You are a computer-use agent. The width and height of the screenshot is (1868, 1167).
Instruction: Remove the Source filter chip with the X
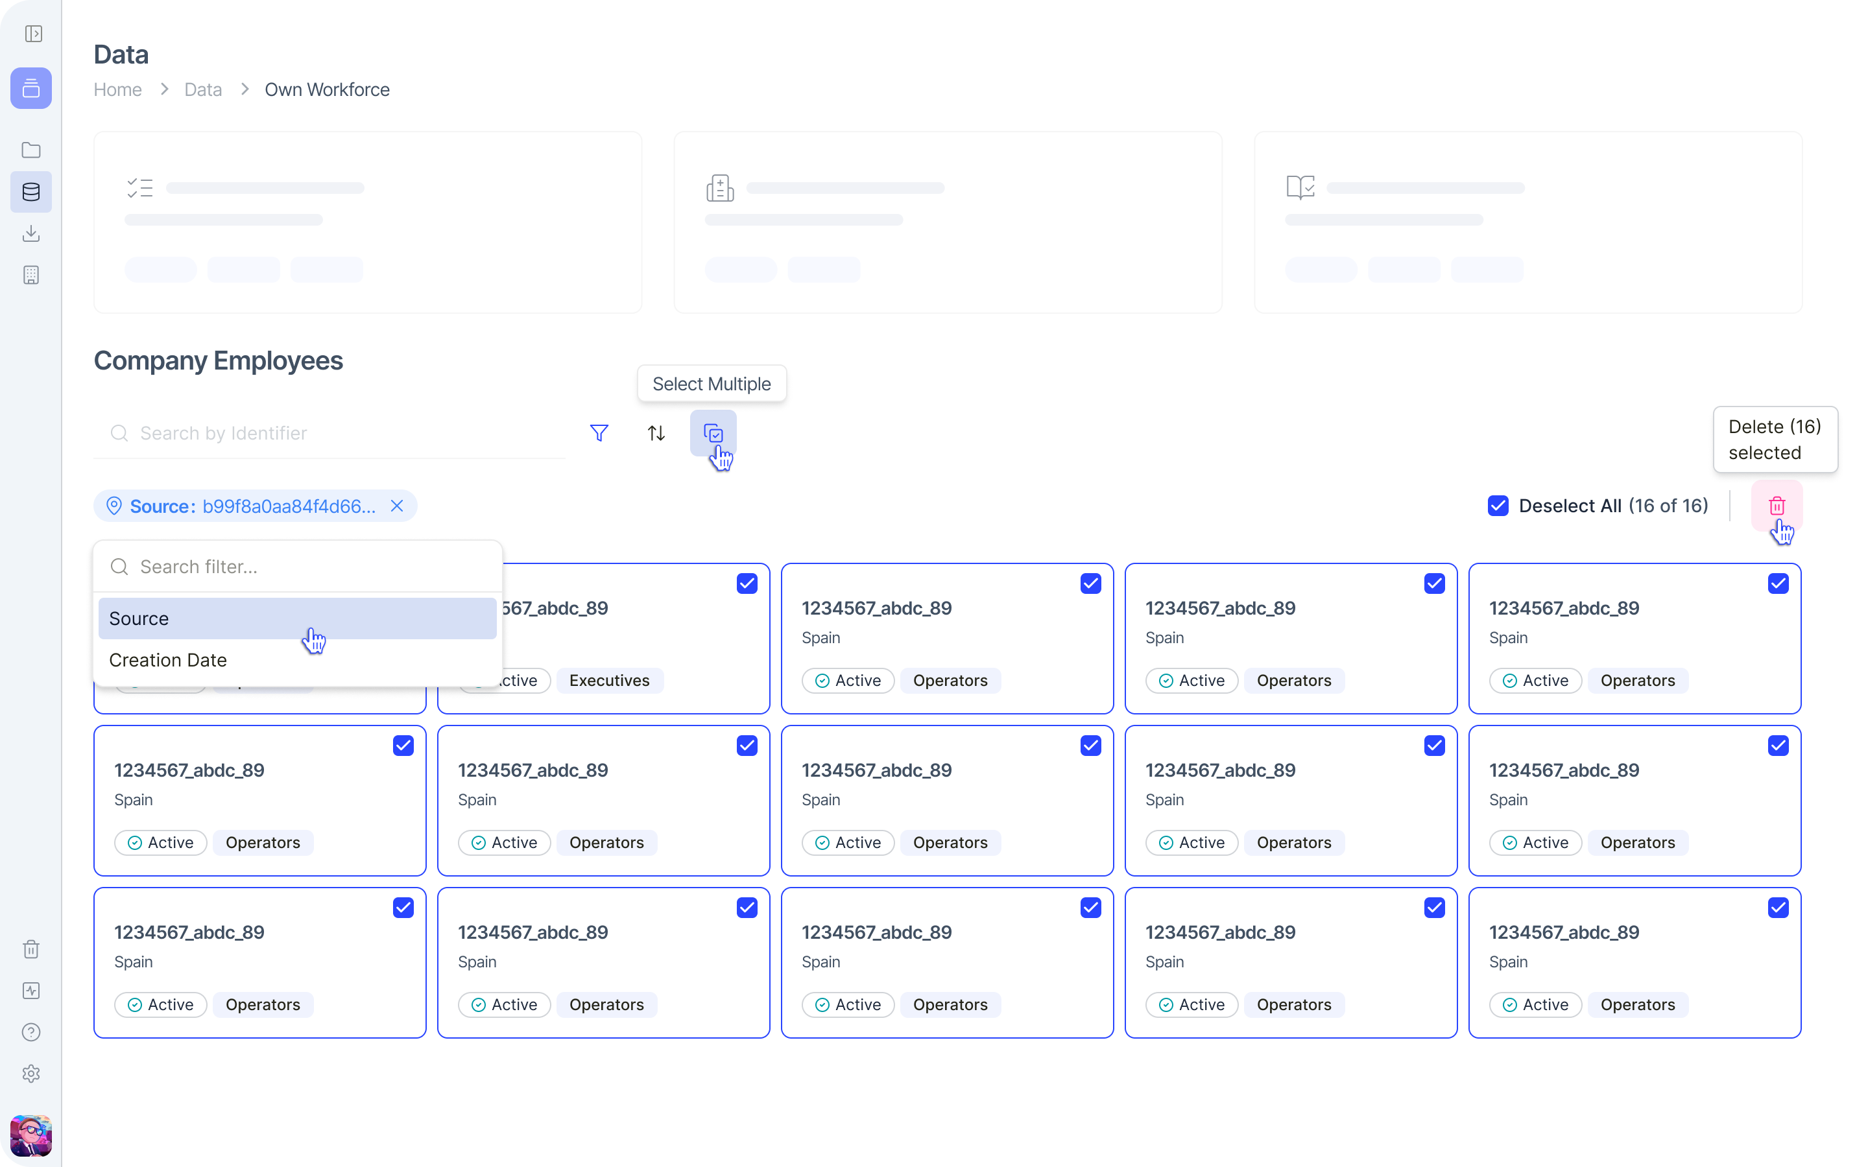tap(397, 506)
